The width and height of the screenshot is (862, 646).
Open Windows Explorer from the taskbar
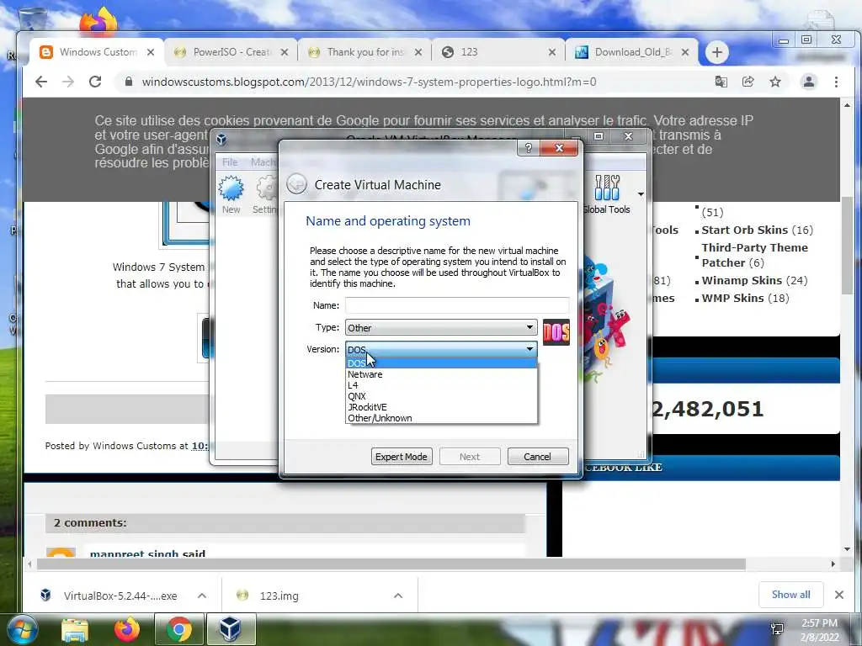75,629
